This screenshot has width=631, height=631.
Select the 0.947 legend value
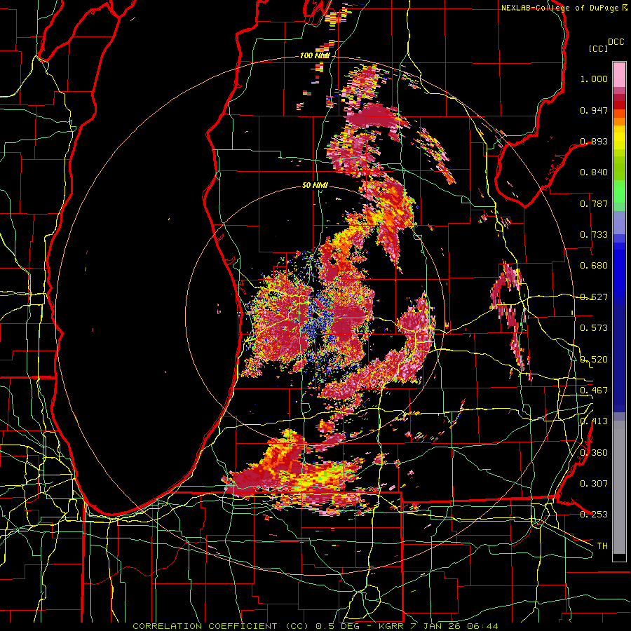[594, 110]
